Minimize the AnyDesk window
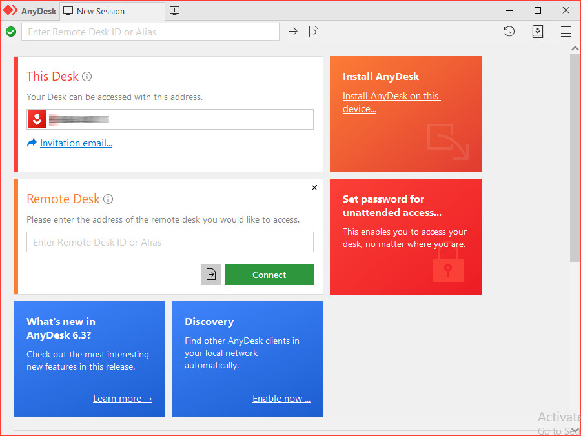This screenshot has height=436, width=581. pos(509,10)
